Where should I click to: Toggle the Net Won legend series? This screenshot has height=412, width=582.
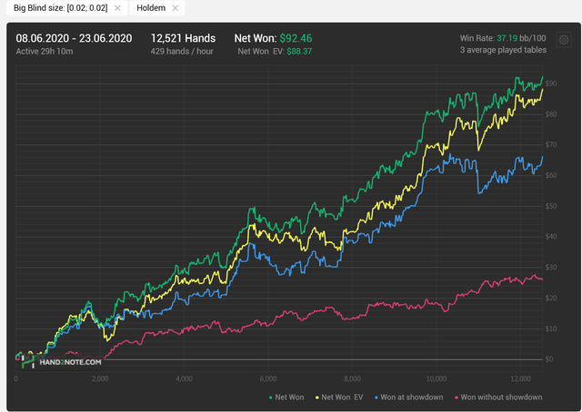tap(286, 397)
